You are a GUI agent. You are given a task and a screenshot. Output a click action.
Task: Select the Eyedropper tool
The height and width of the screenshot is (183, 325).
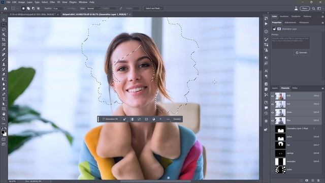[x=4, y=49]
